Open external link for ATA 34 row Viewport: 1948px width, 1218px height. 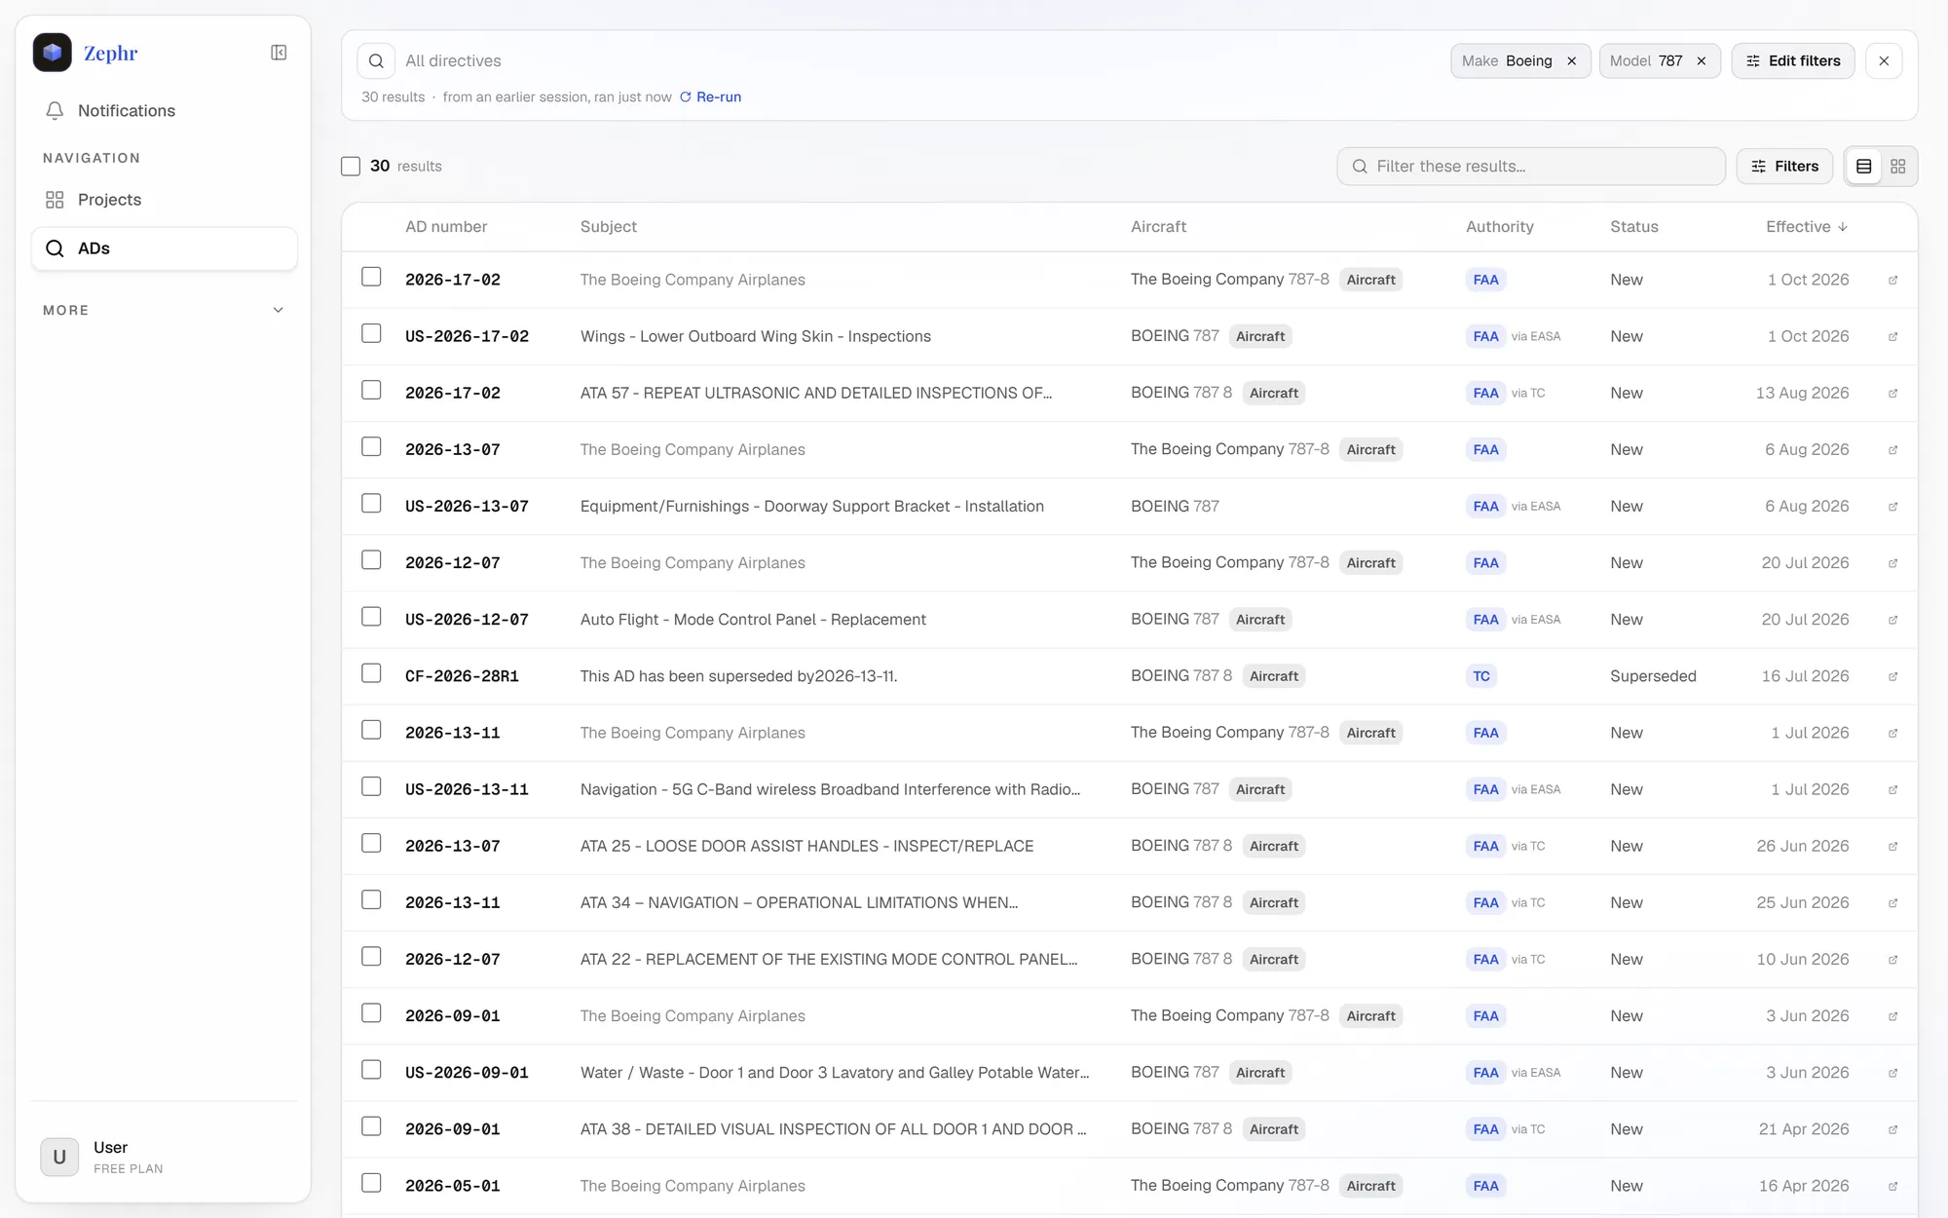coord(1892,902)
